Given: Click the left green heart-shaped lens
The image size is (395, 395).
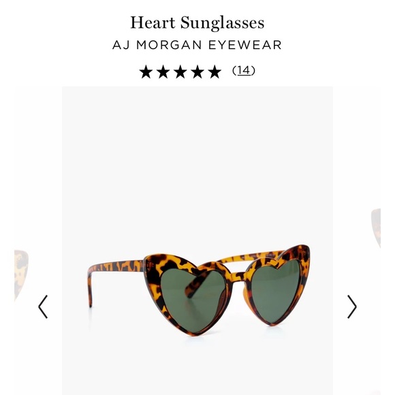Looking at the screenshot, I should tap(193, 300).
